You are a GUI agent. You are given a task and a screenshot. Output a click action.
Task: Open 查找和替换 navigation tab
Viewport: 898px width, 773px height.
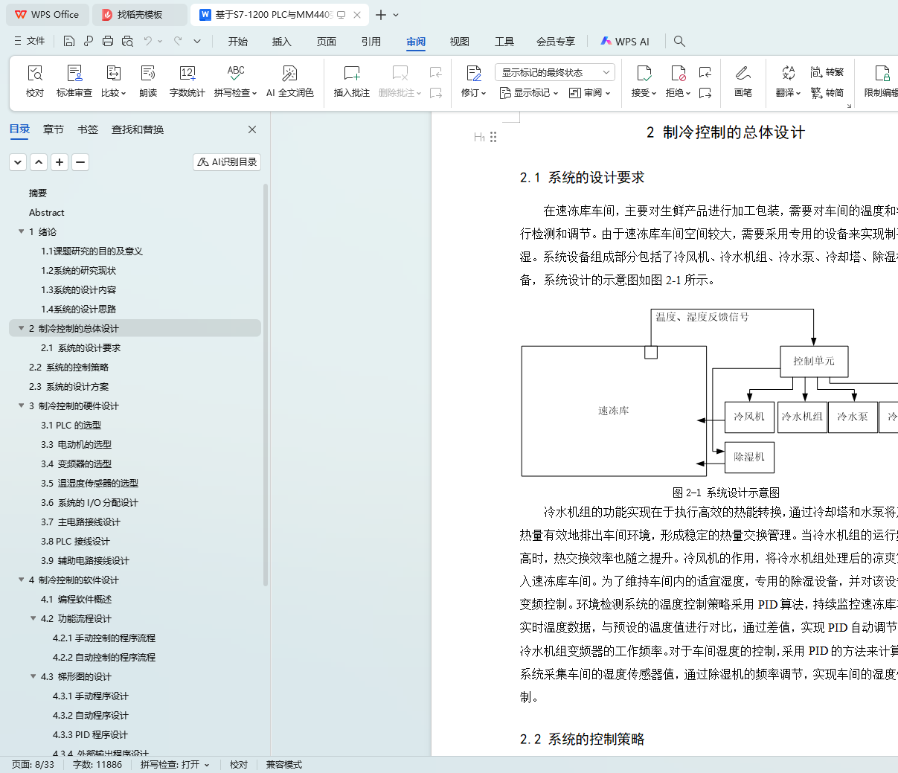(x=138, y=129)
